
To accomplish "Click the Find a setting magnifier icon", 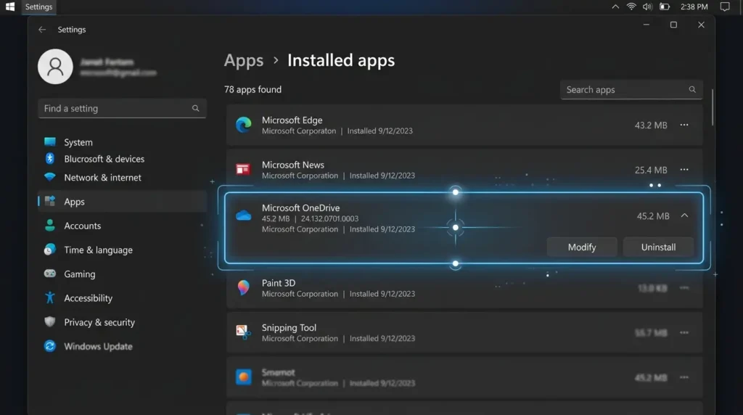I will coord(196,109).
